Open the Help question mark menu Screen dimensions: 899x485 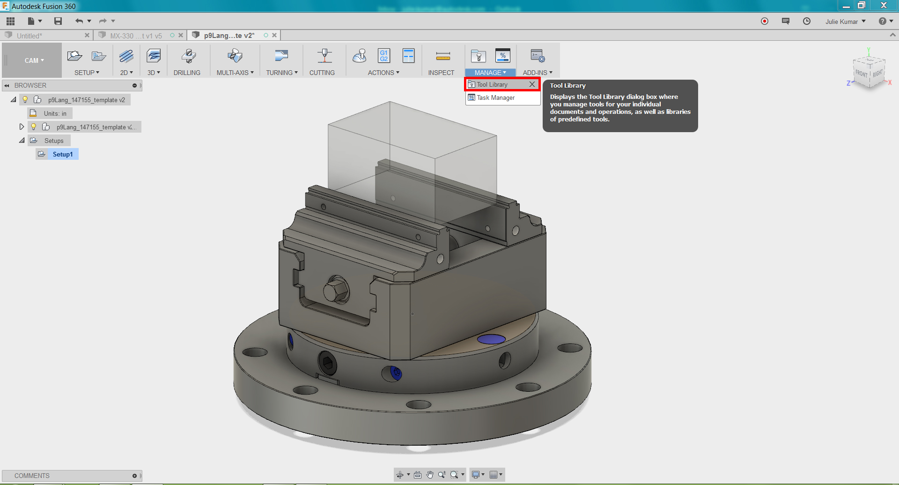[886, 21]
